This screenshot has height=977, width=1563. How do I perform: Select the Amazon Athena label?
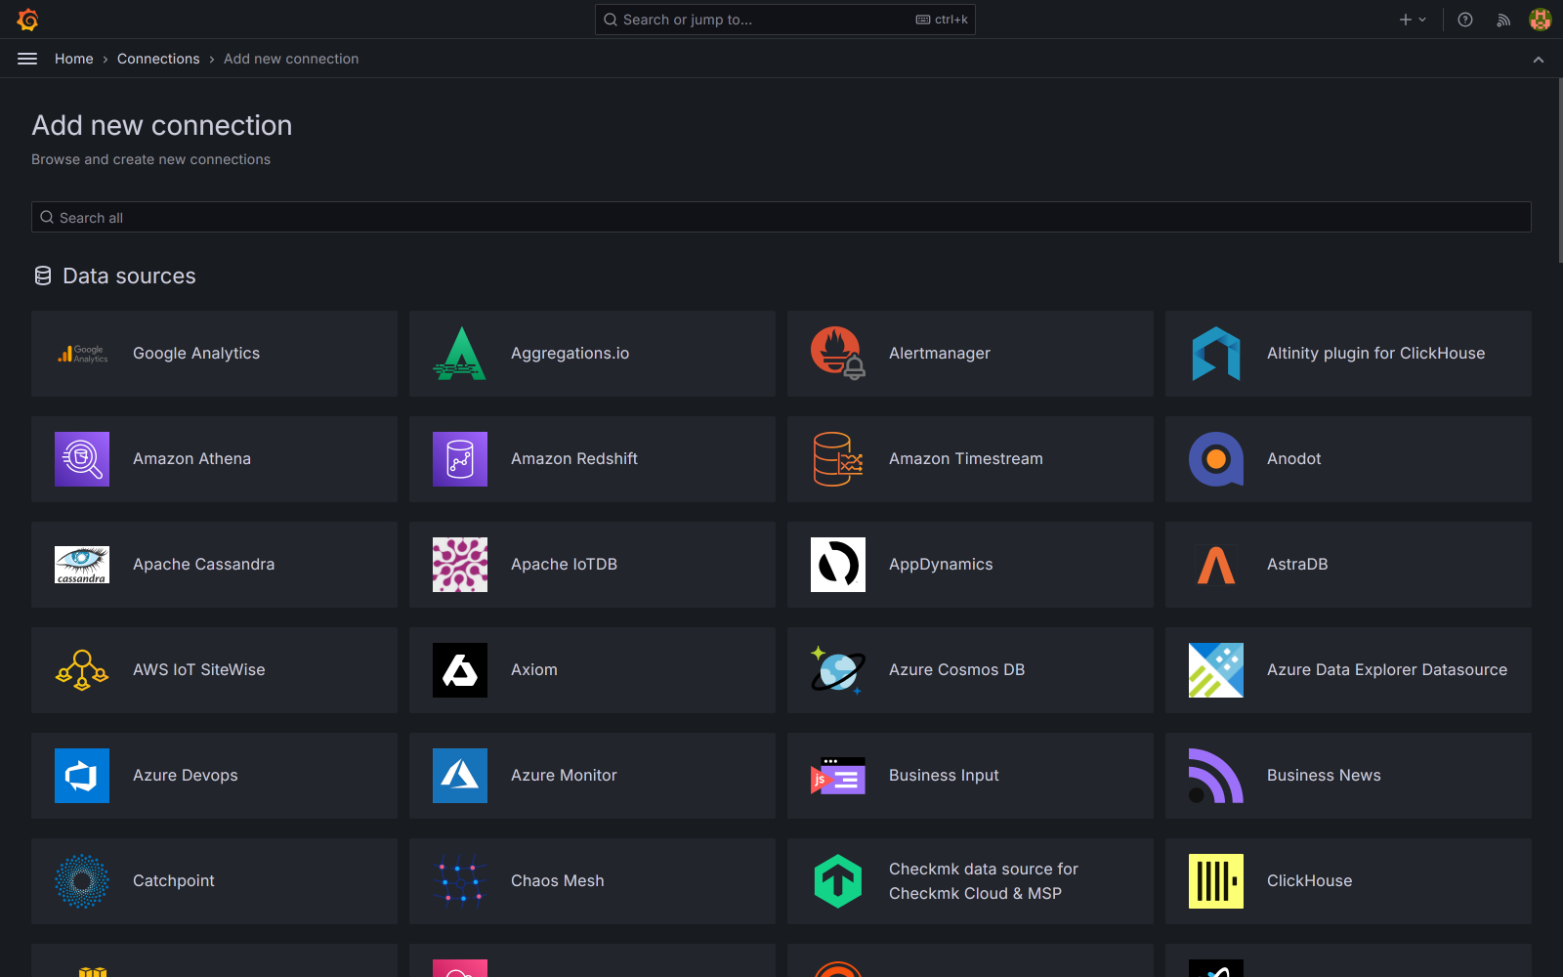[192, 459]
